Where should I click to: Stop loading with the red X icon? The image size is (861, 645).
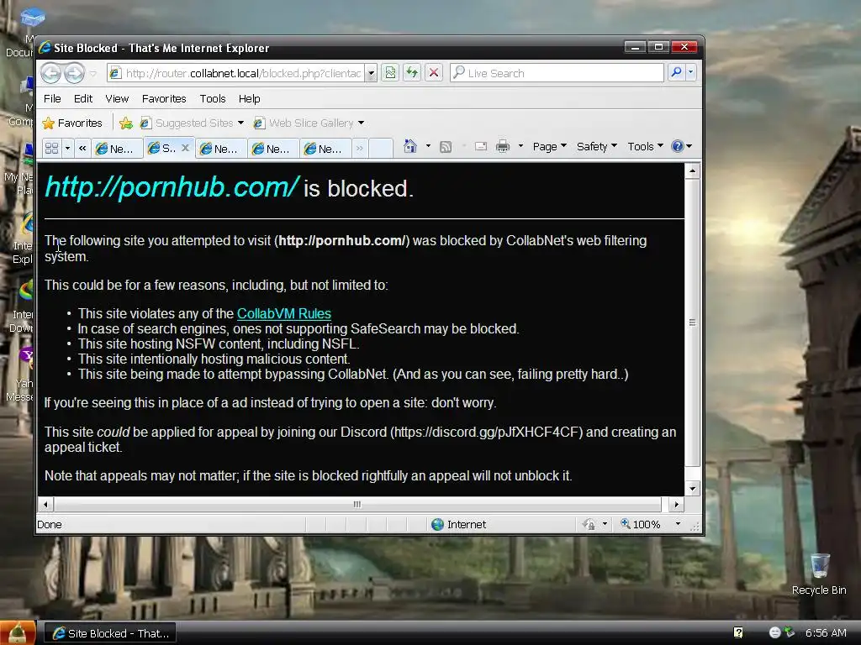433,72
